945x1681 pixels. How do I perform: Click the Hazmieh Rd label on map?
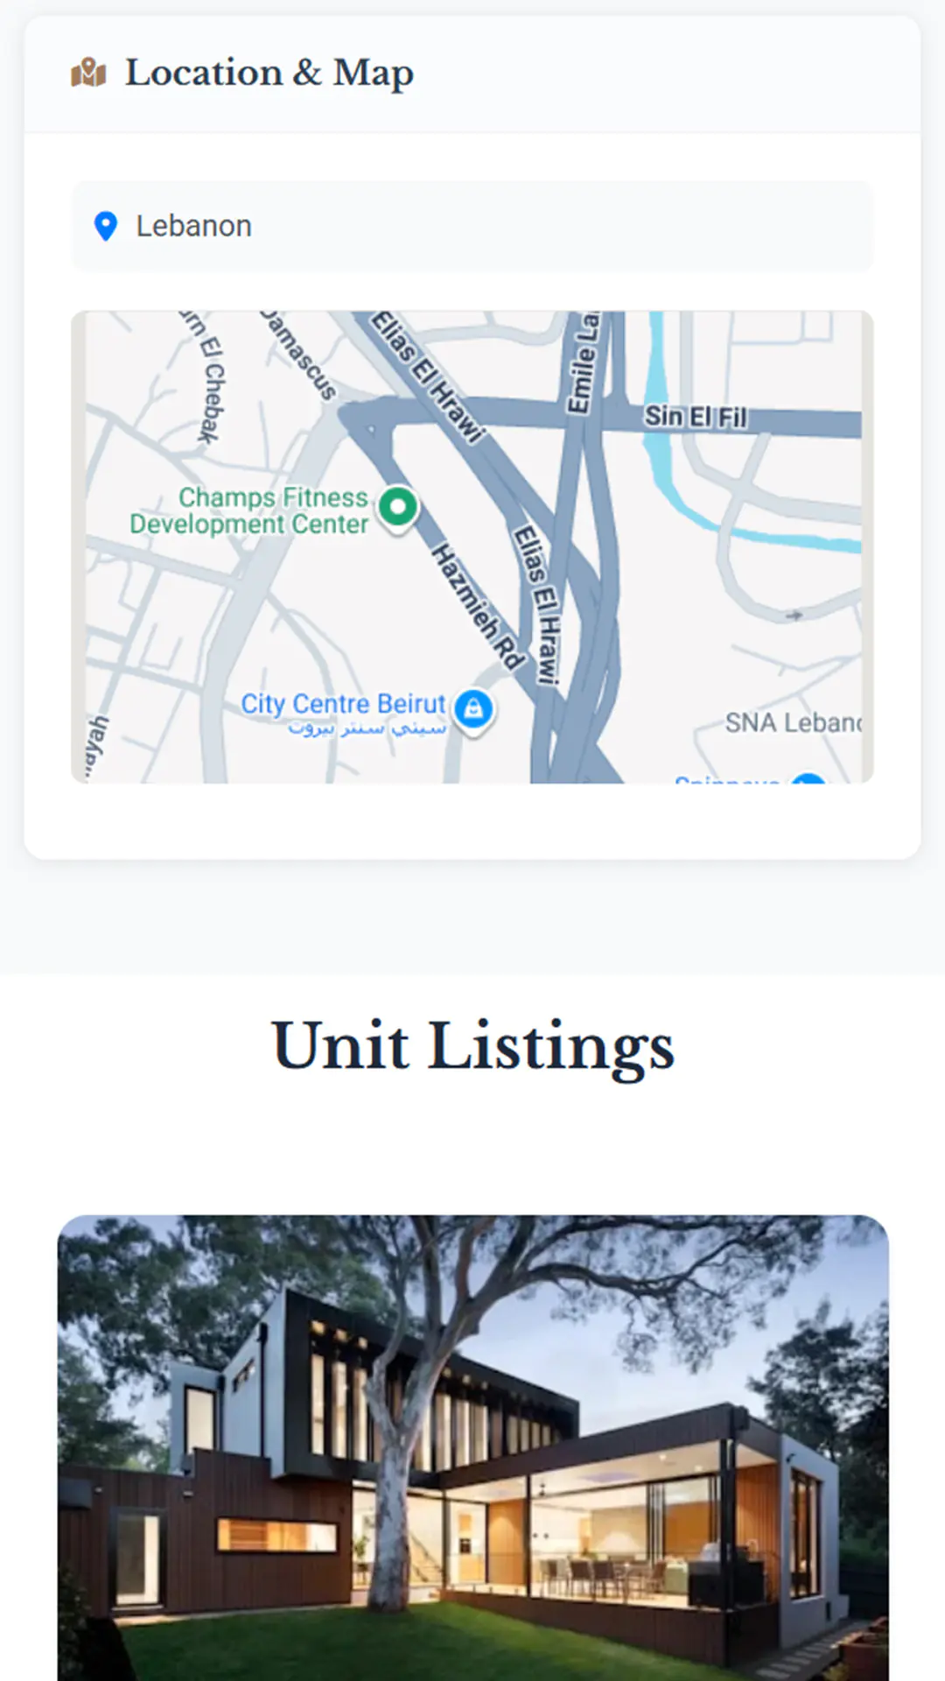479,606
